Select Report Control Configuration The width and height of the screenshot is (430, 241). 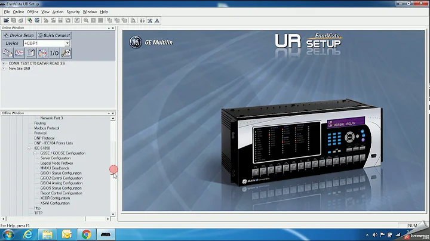(61, 193)
